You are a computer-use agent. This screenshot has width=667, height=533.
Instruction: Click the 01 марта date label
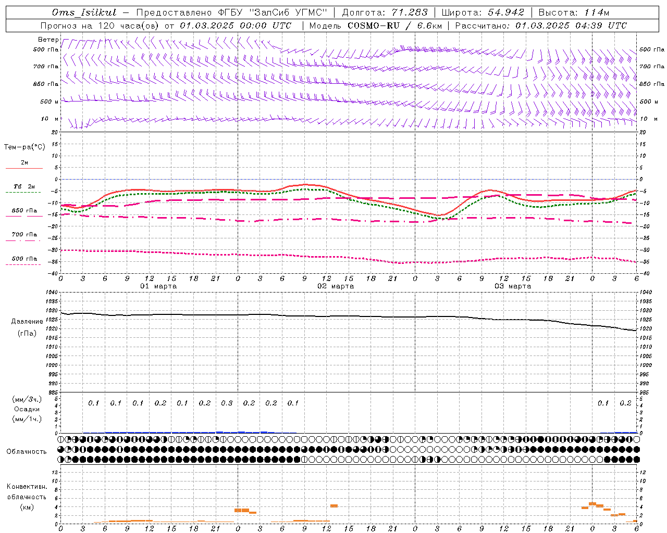coord(159,286)
